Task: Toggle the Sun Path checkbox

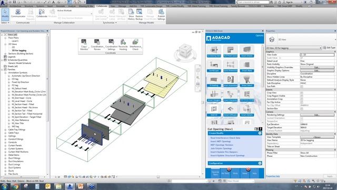Action: coord(302,87)
